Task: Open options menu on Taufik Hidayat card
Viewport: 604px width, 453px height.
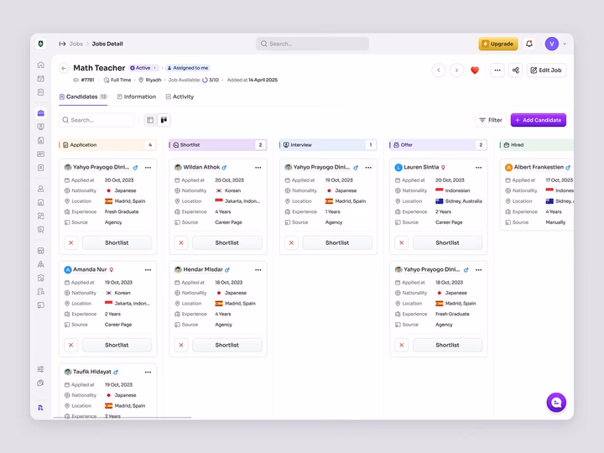Action: point(148,372)
